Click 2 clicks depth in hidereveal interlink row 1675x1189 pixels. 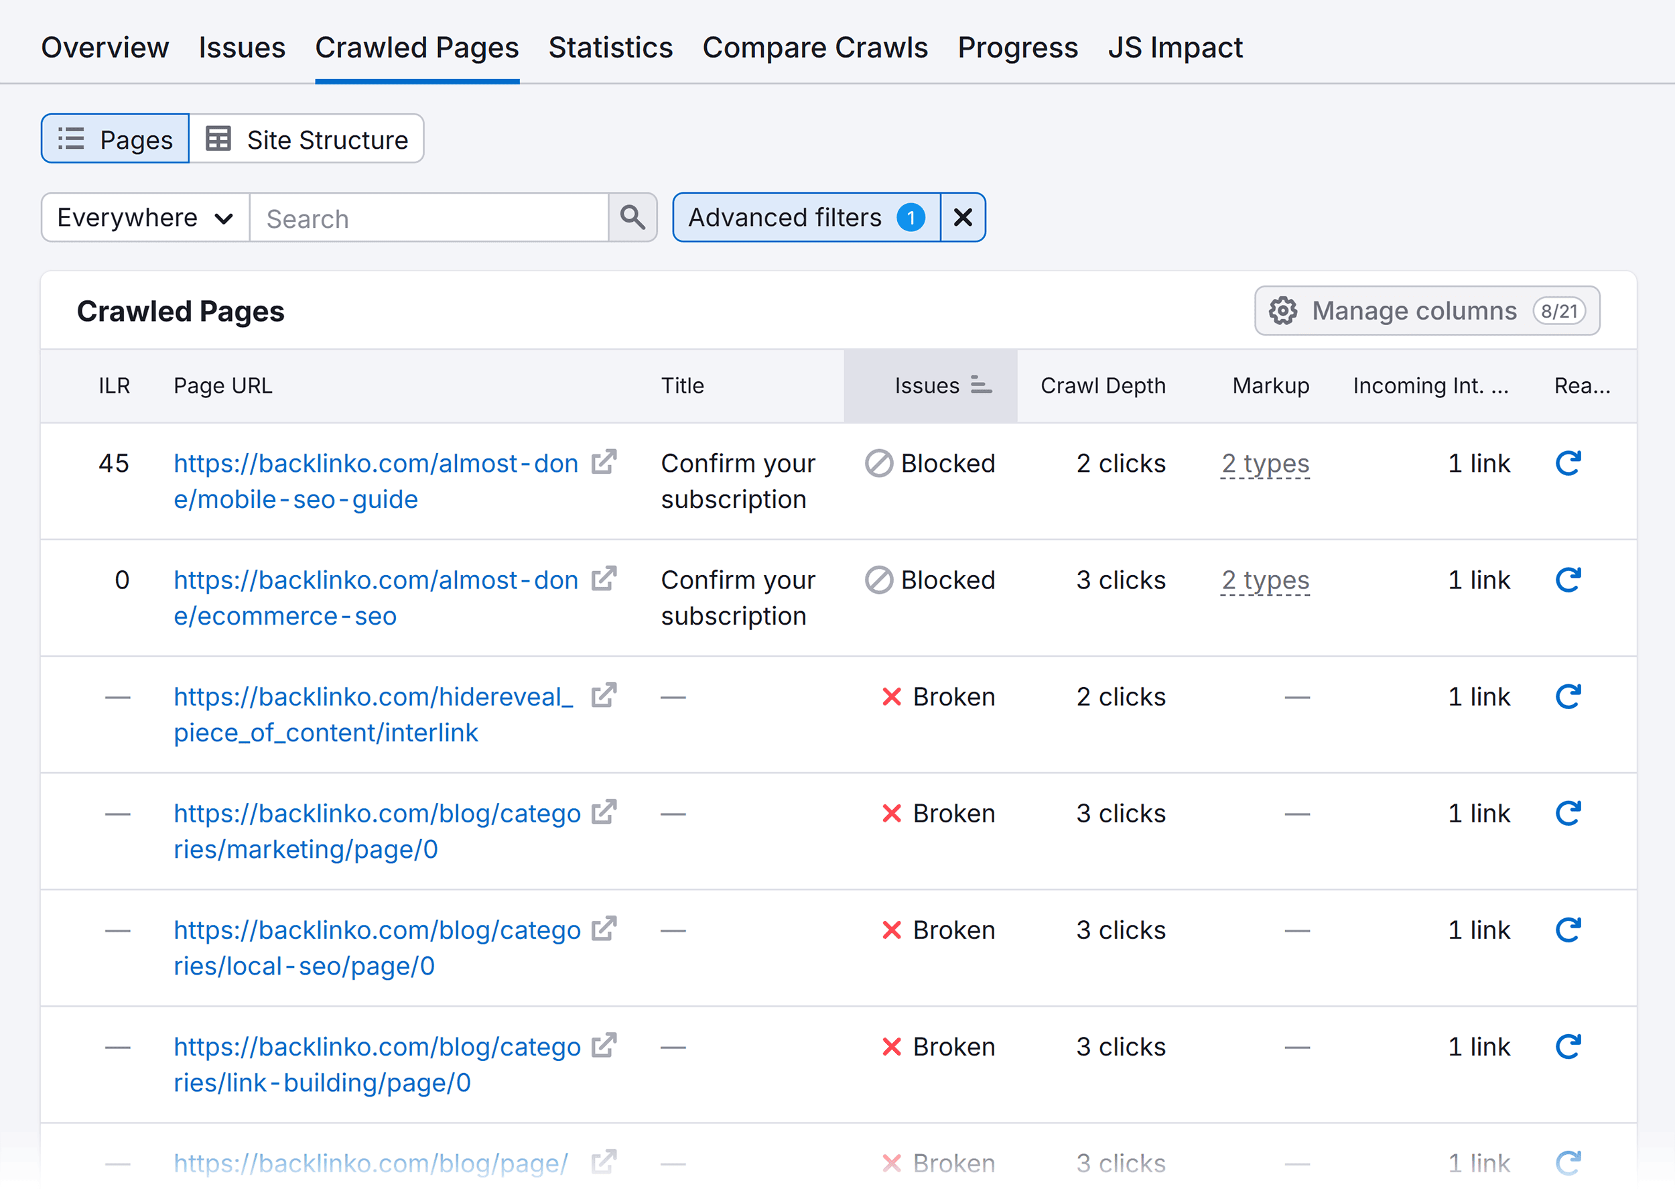tap(1121, 696)
